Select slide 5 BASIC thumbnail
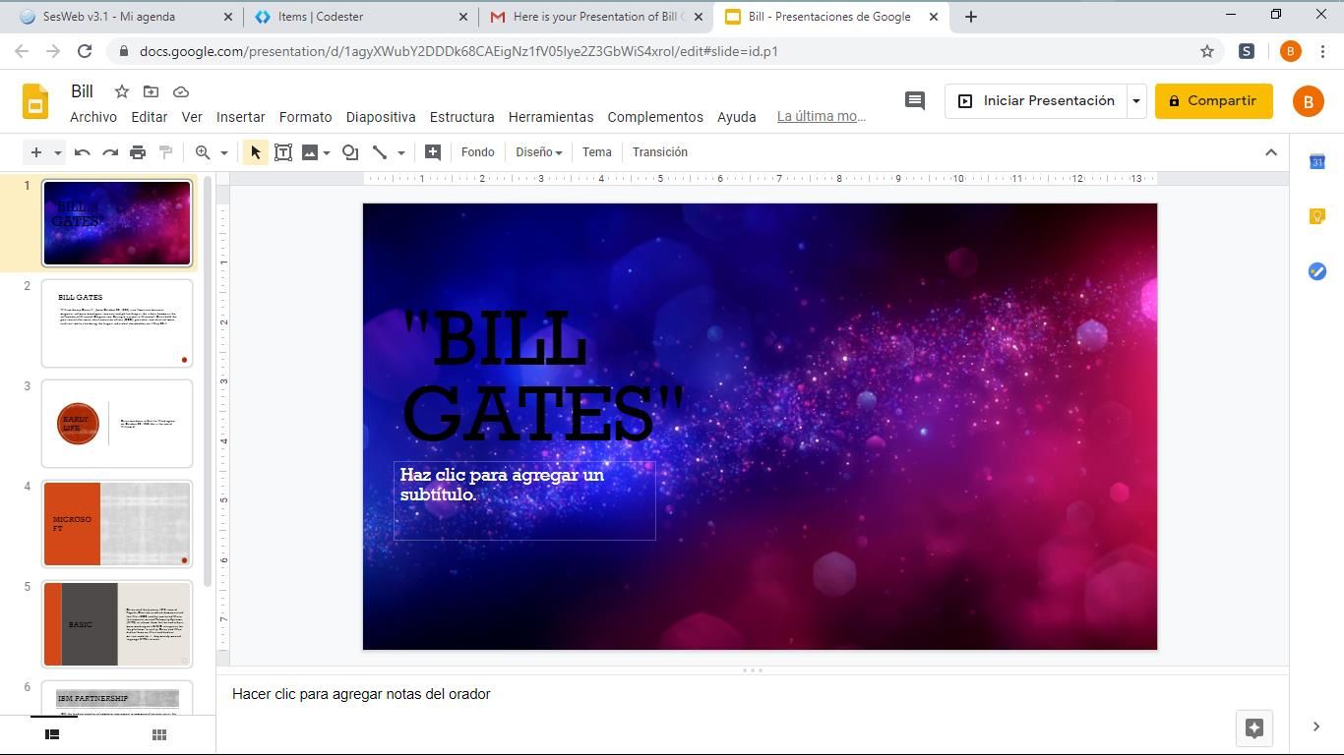This screenshot has width=1344, height=755. click(117, 624)
